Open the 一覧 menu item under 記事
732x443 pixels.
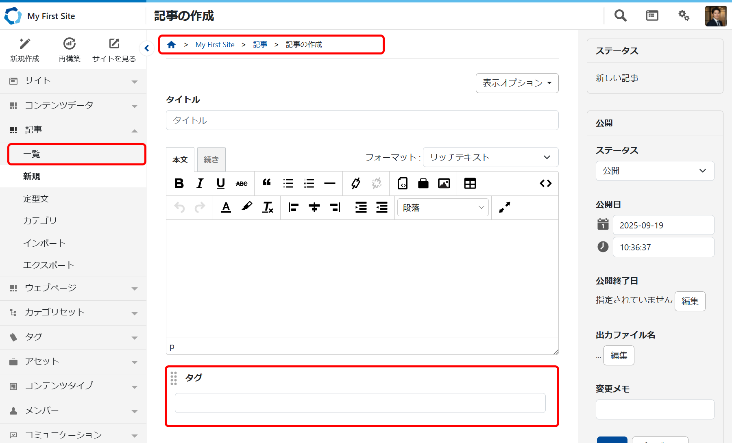[x=76, y=154]
